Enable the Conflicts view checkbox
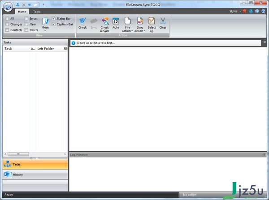269x200 pixels. (x=7, y=30)
